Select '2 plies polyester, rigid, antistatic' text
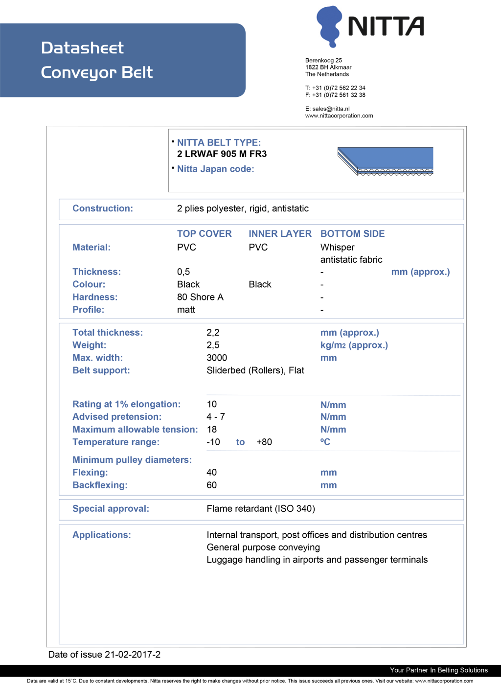 [243, 208]
